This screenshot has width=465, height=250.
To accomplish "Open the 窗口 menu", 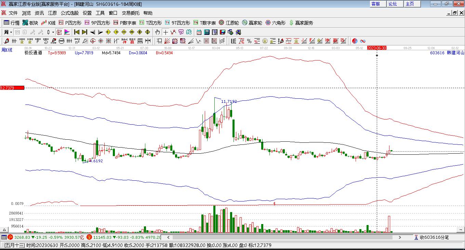I will 113,13.
